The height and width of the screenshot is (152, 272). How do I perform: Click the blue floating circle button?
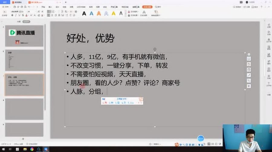pos(201,138)
